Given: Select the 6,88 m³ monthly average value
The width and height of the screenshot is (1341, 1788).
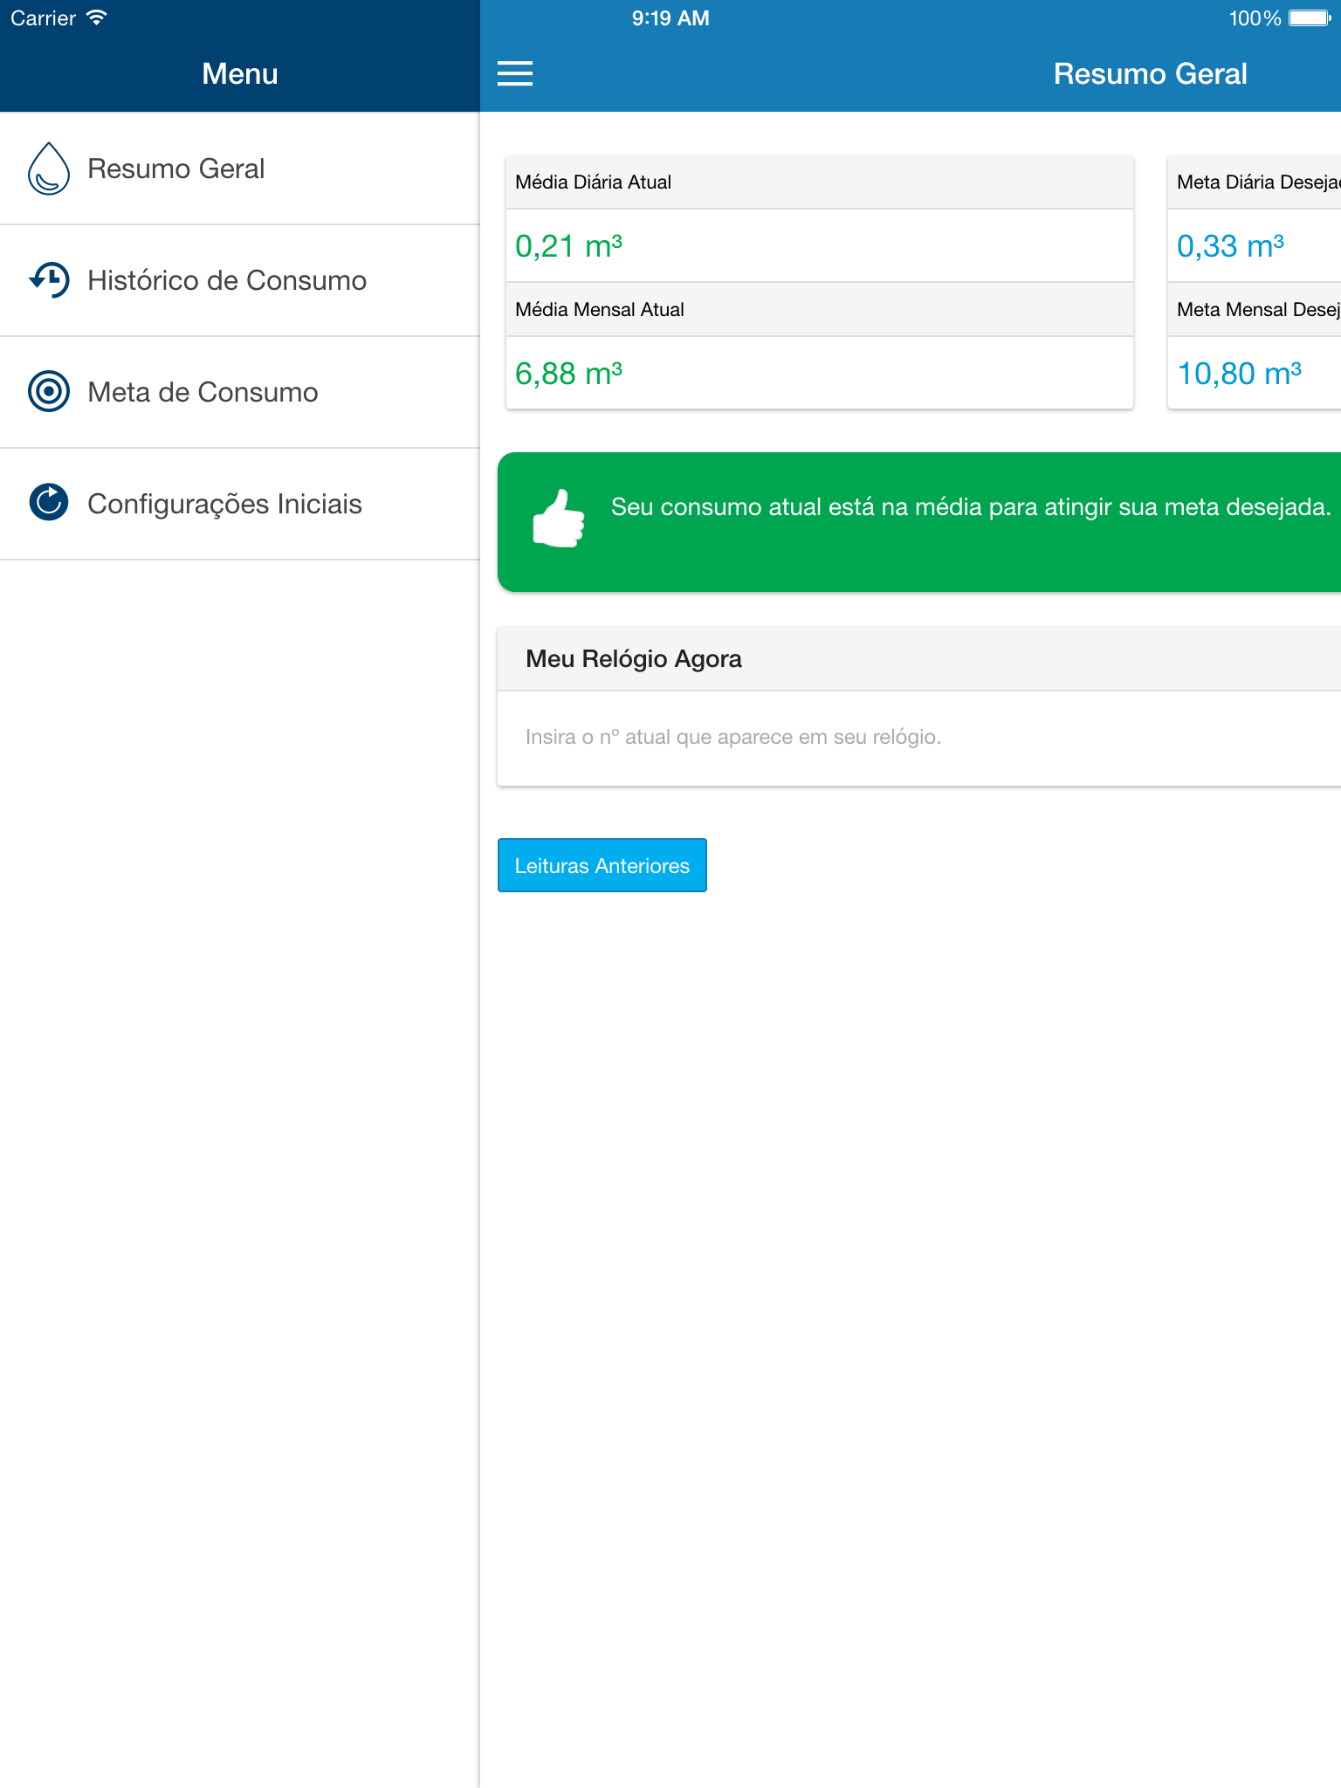Looking at the screenshot, I should 568,374.
